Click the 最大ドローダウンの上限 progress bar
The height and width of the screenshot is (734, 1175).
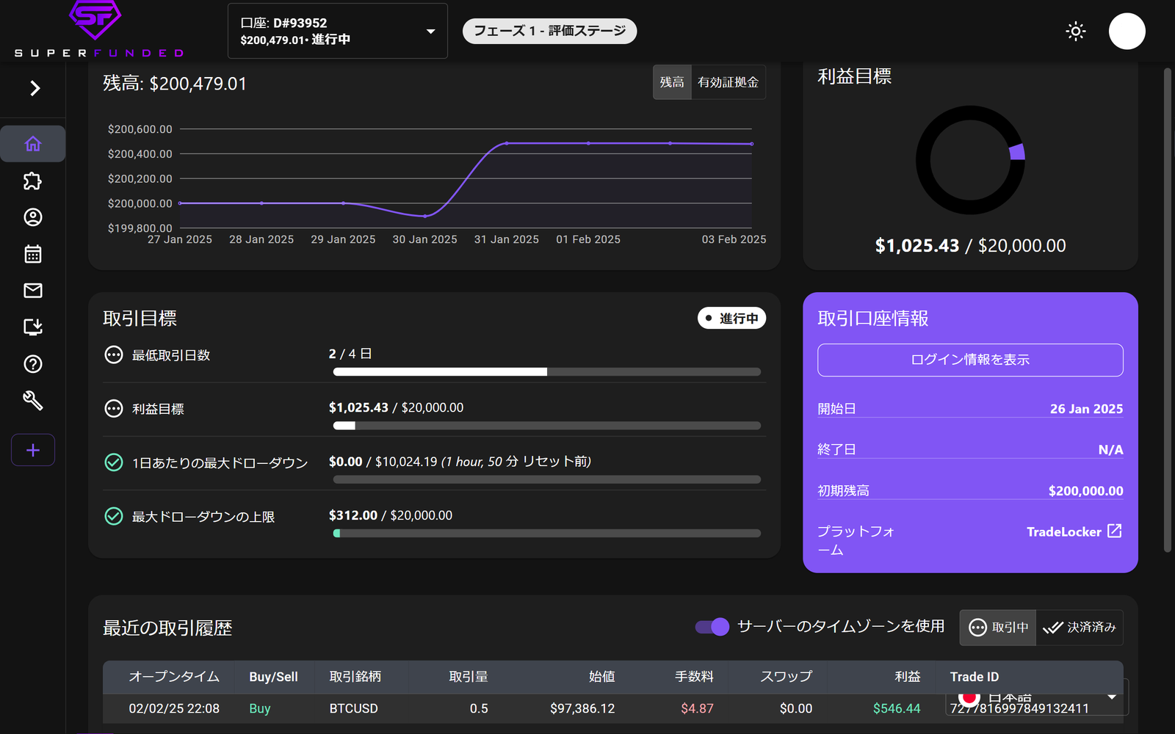(x=547, y=534)
